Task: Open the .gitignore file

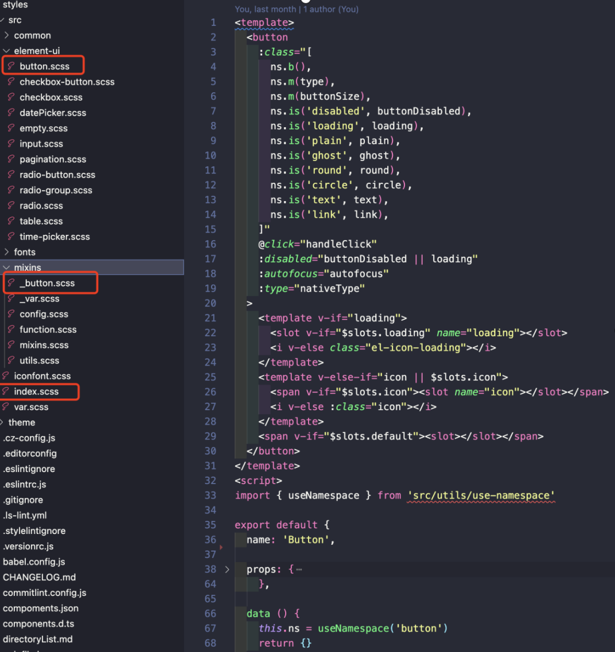Action: pos(24,500)
